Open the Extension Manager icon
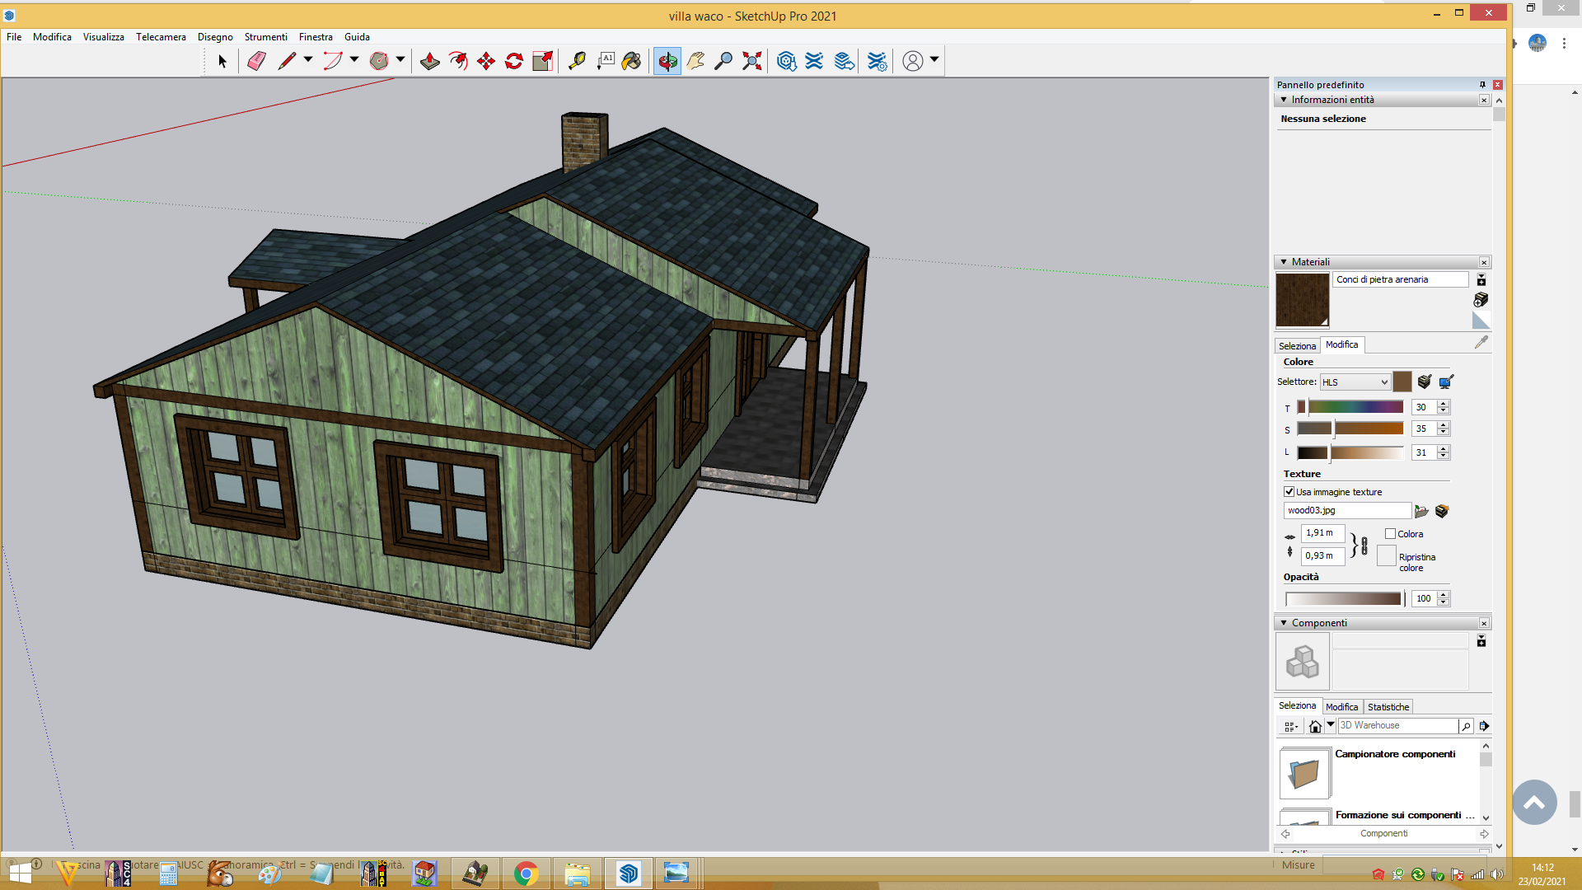The image size is (1582, 890). 877,61
